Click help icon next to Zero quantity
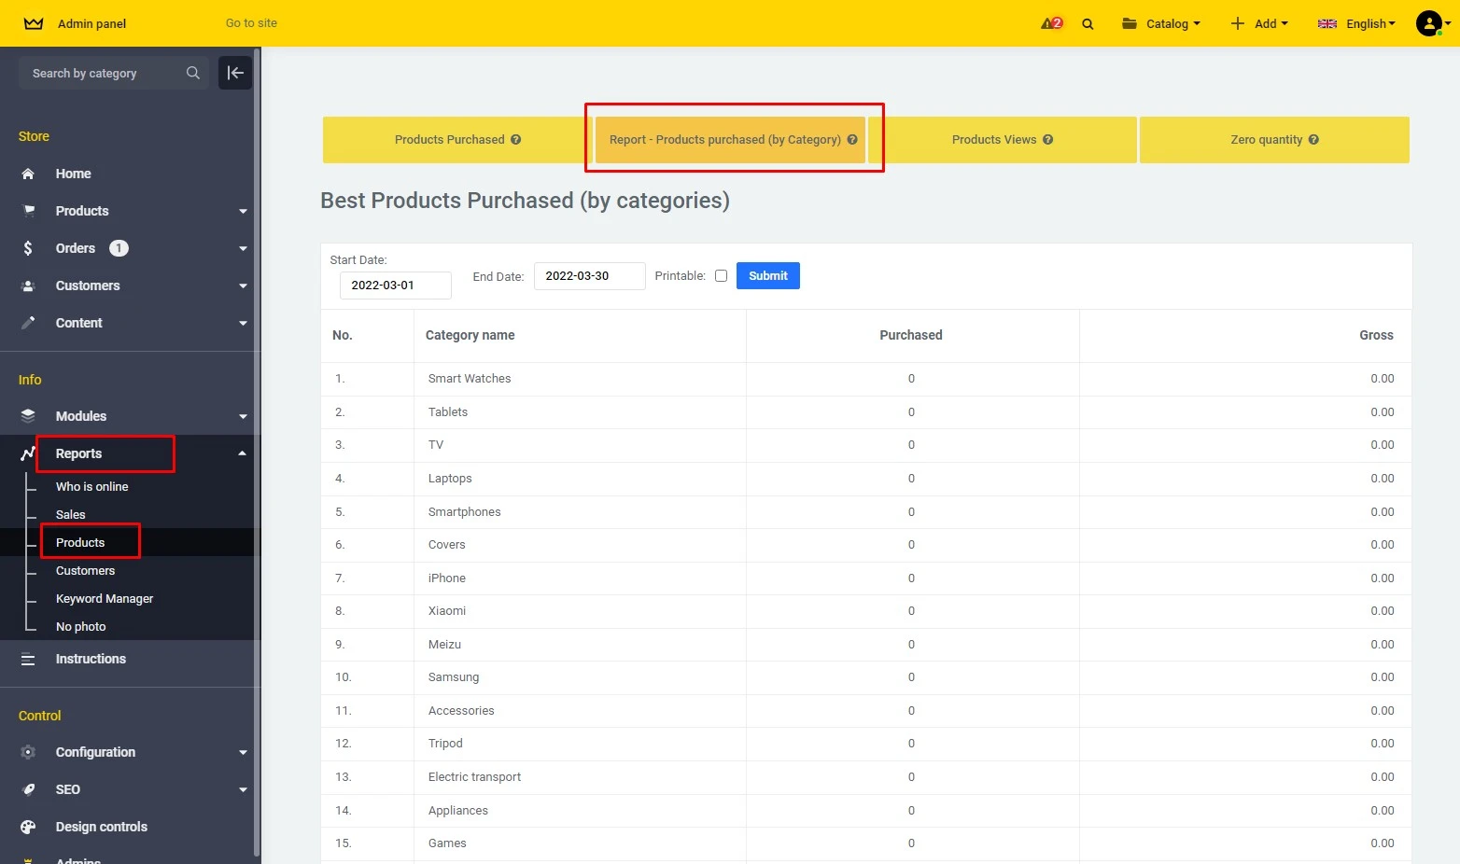The height and width of the screenshot is (864, 1460). (x=1313, y=140)
